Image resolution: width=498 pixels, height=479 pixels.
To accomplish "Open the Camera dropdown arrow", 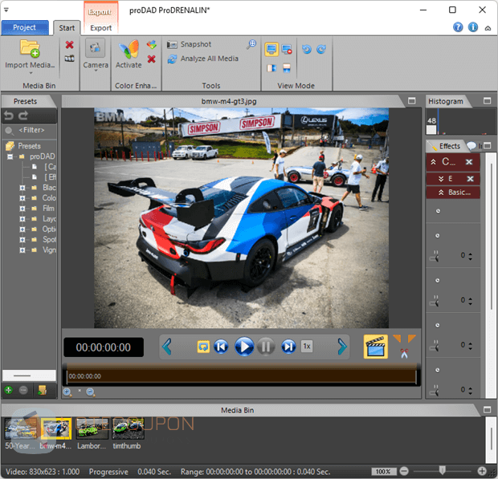I will pos(96,71).
